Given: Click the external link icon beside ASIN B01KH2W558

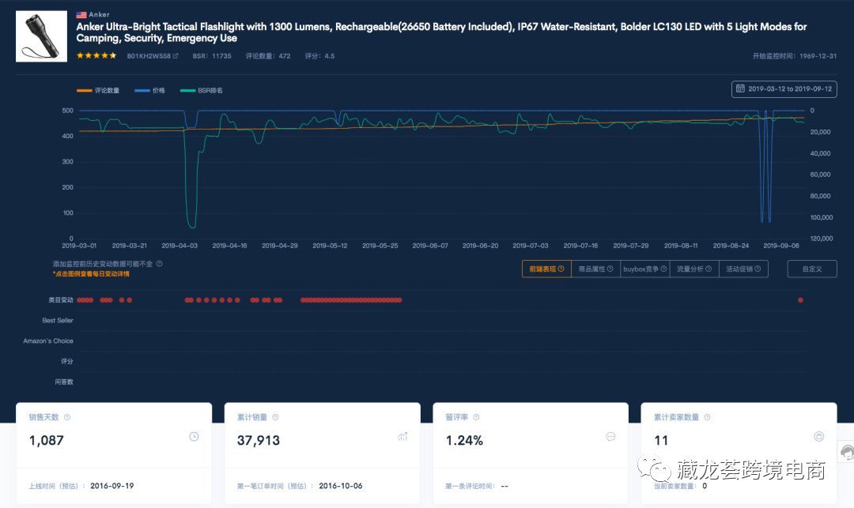Looking at the screenshot, I should [176, 56].
